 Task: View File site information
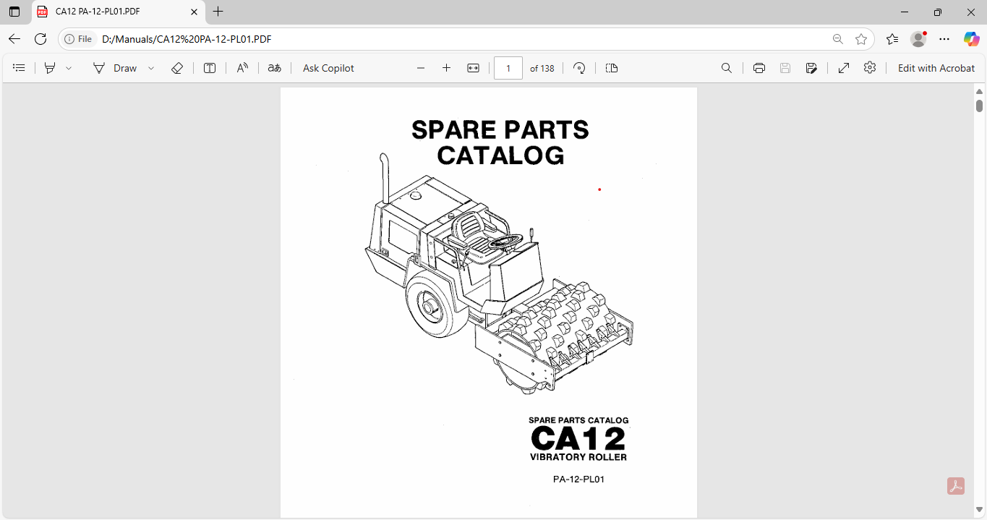pyautogui.click(x=79, y=39)
